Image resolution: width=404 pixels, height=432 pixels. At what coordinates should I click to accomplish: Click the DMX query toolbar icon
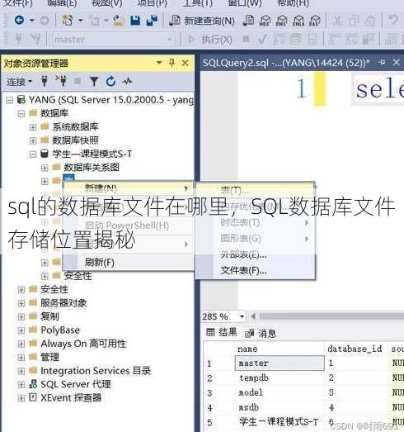281,21
